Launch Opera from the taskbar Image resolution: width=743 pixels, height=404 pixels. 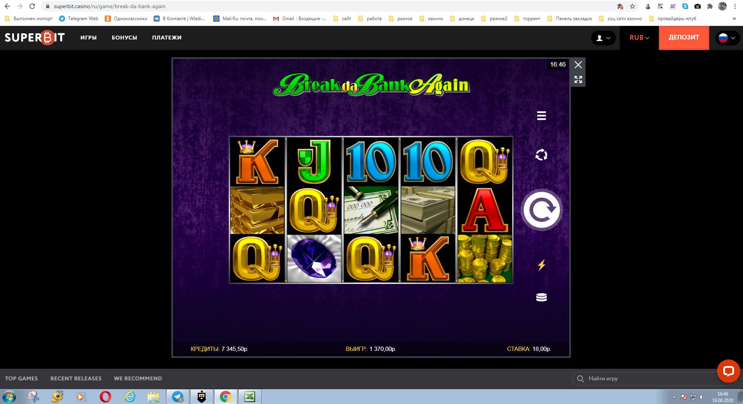pos(105,397)
